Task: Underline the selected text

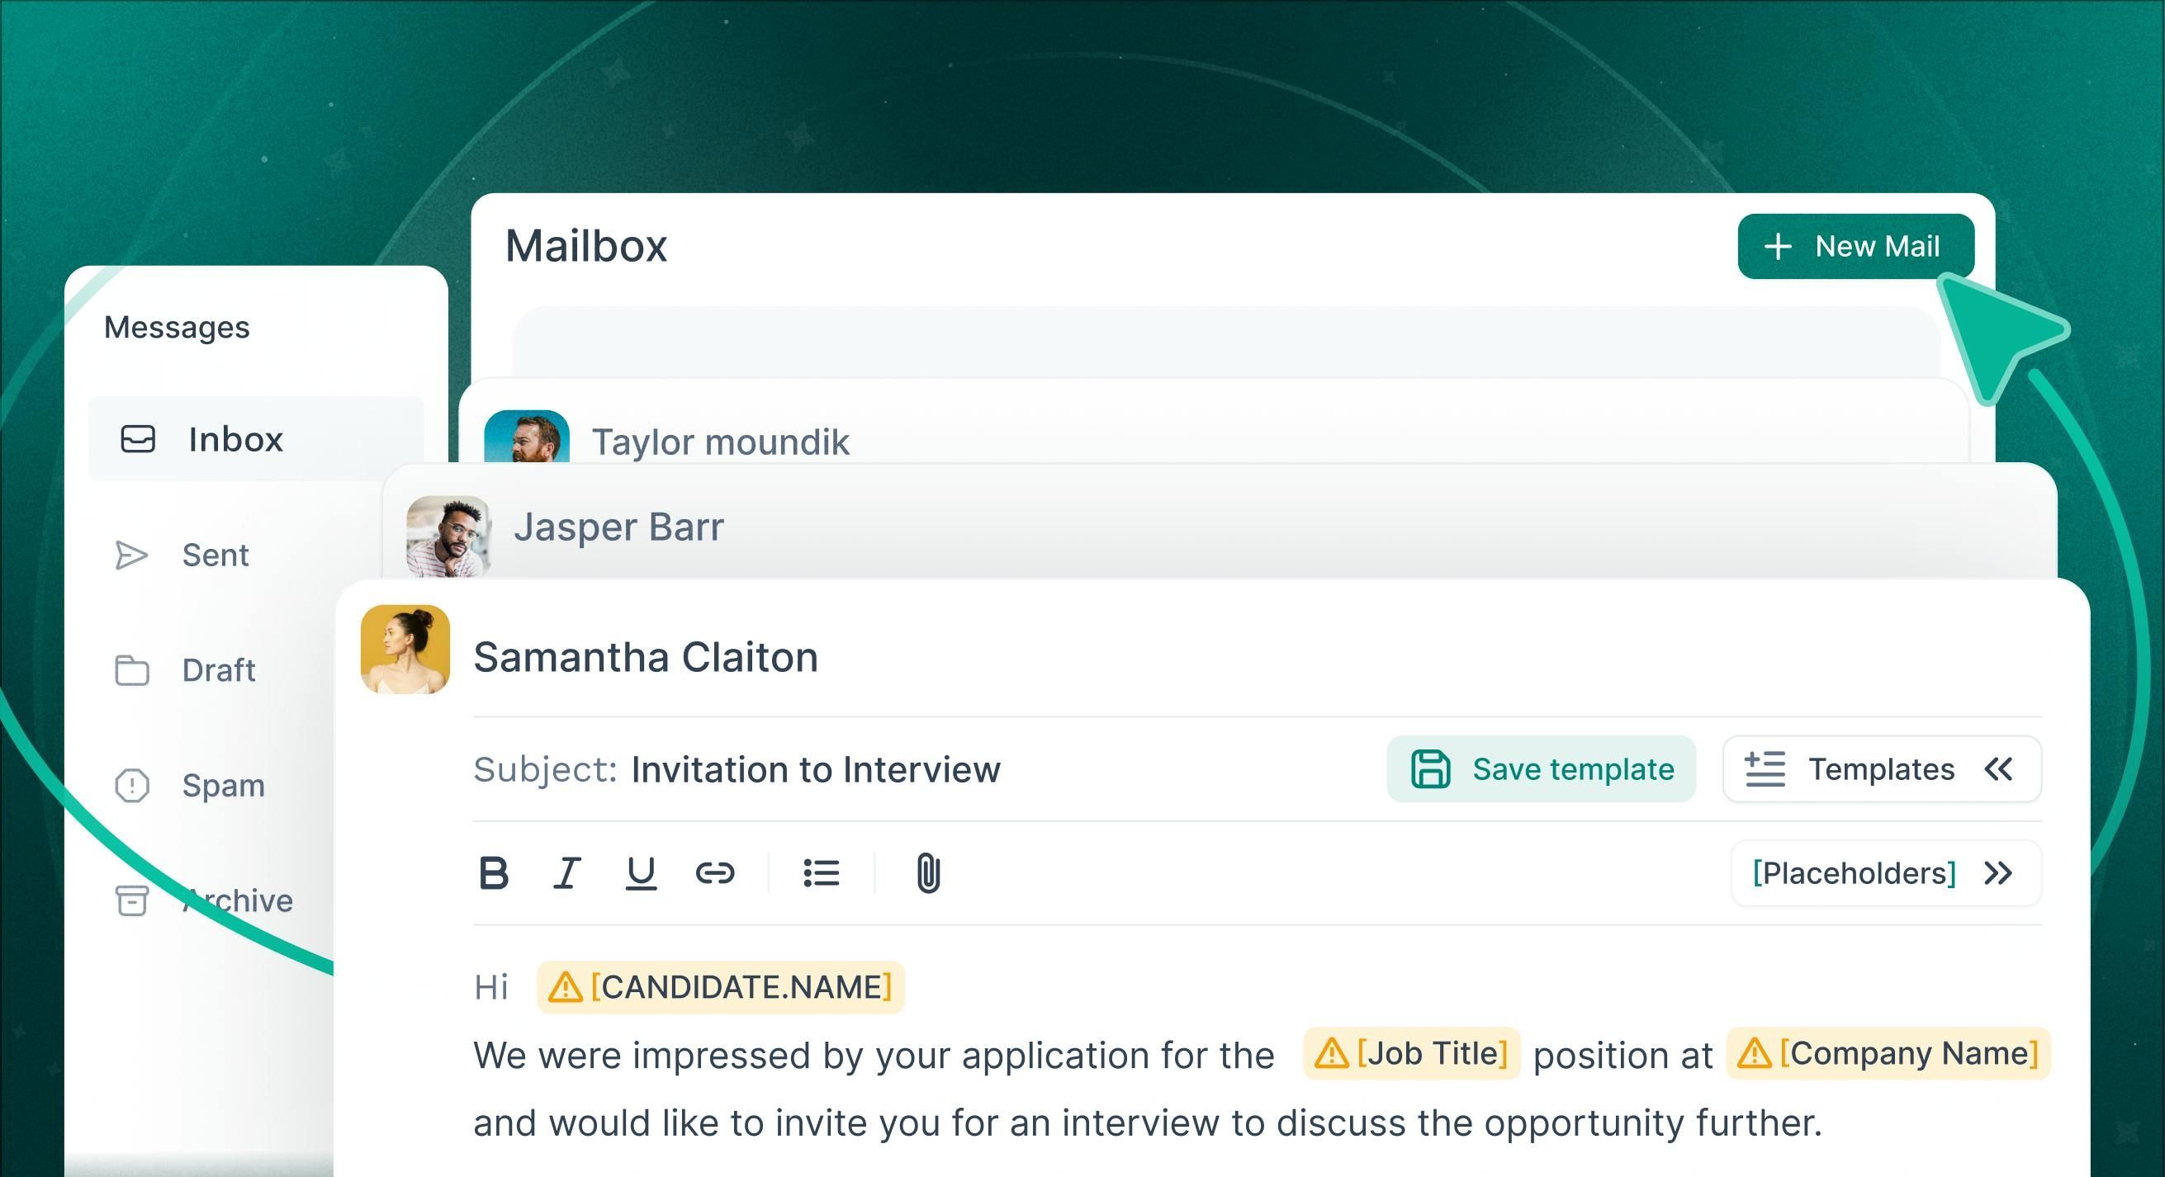Action: (641, 873)
